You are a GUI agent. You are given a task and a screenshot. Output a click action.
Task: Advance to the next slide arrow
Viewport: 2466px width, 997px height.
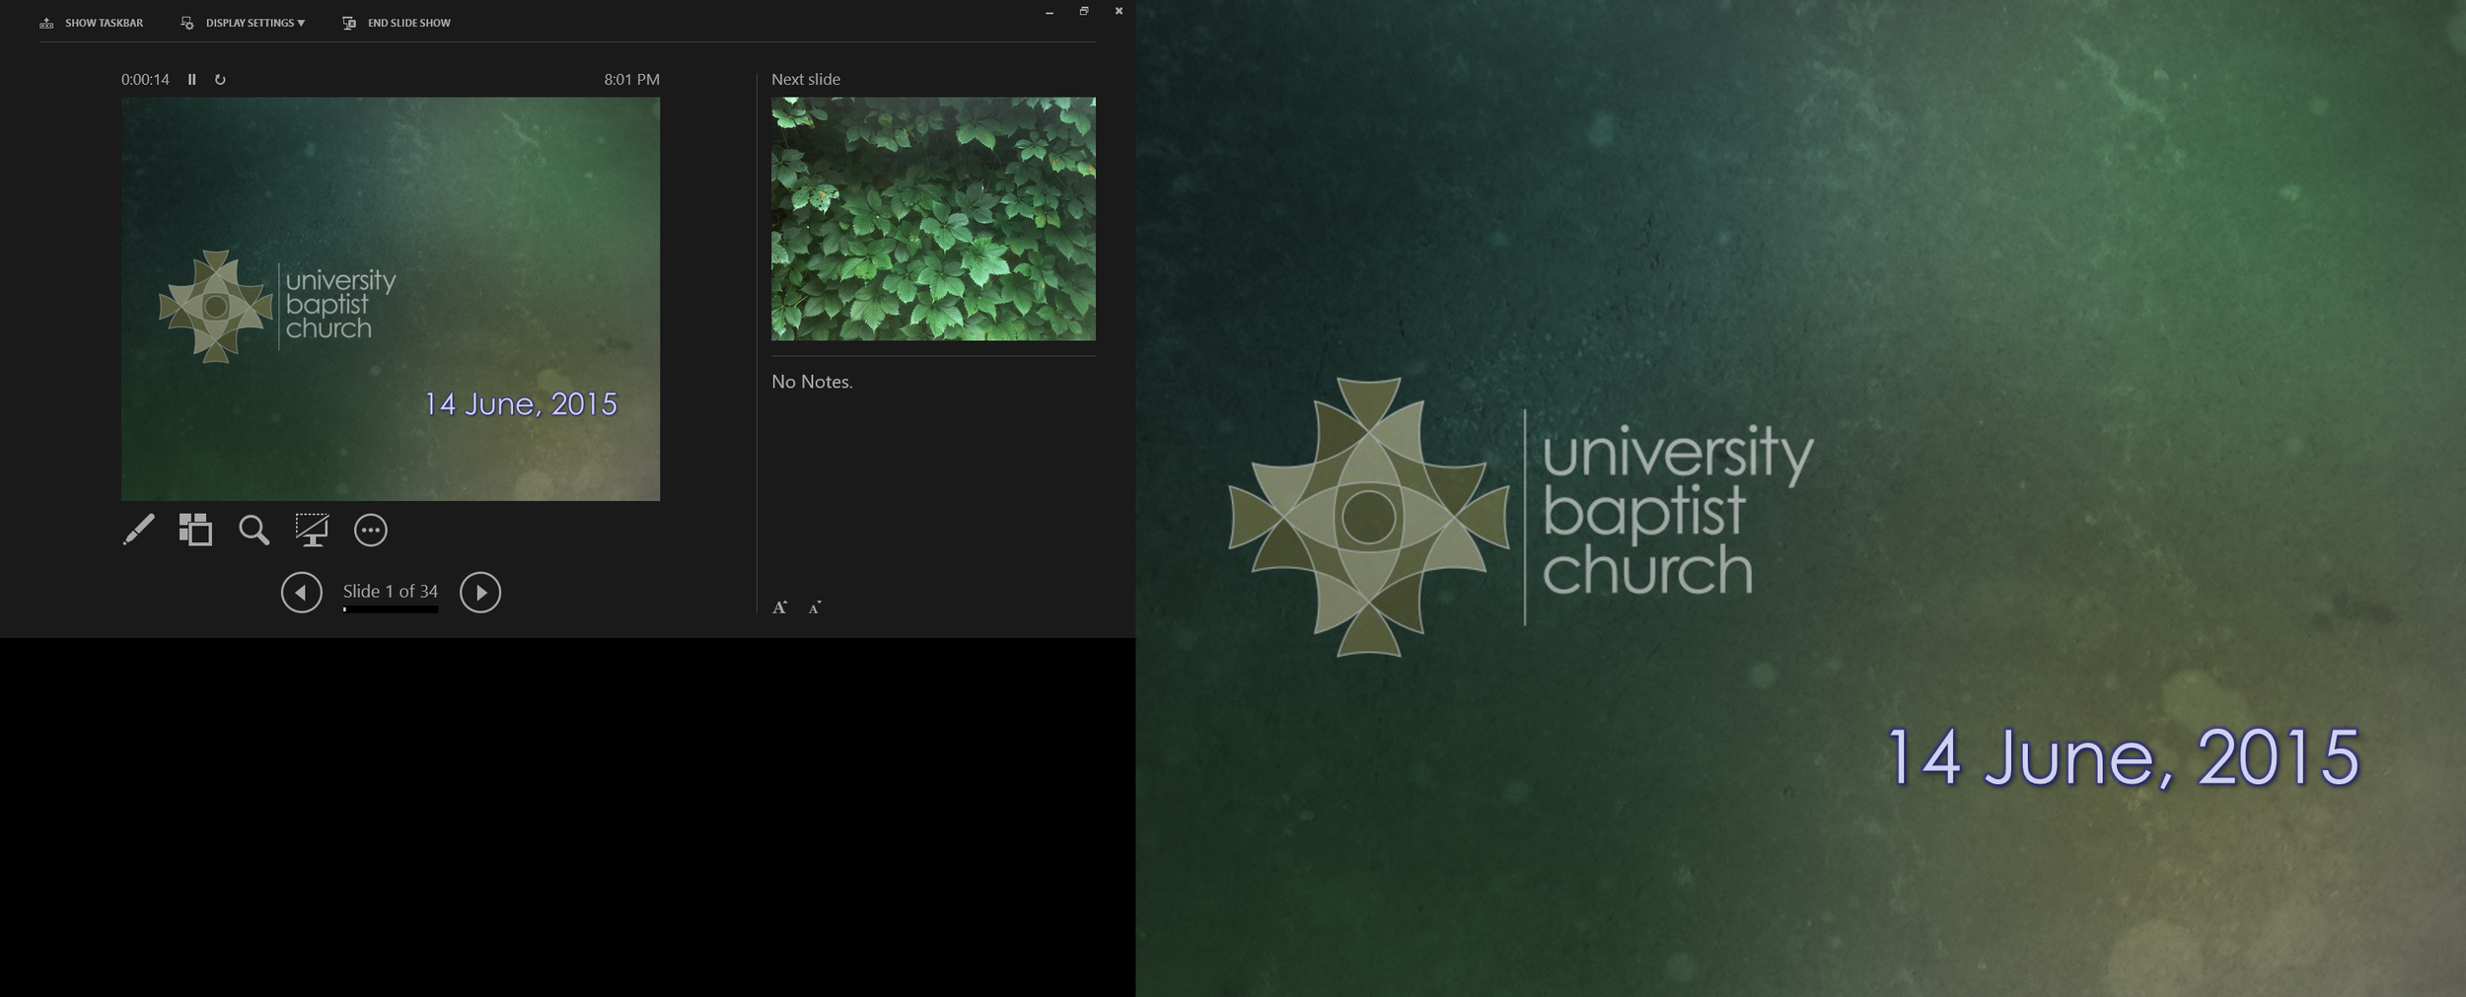click(480, 593)
